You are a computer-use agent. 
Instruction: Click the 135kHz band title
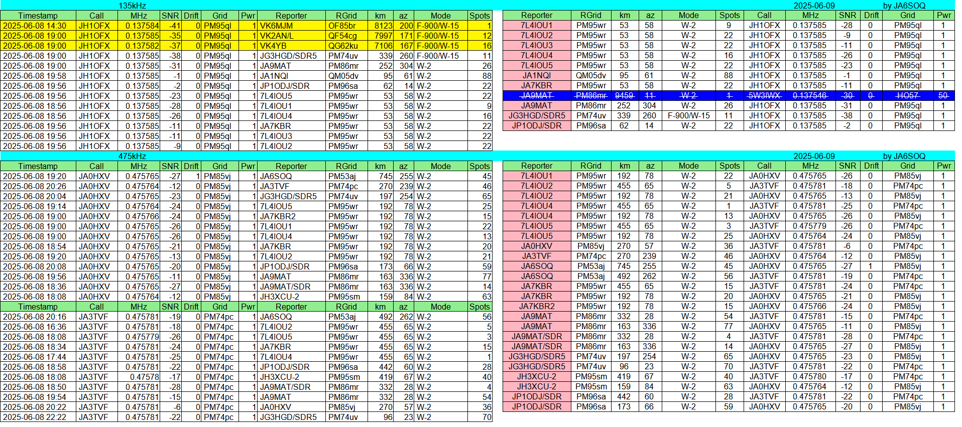(x=133, y=6)
